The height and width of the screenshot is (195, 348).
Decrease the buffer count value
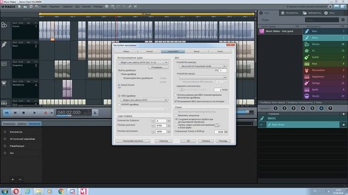click(153, 121)
